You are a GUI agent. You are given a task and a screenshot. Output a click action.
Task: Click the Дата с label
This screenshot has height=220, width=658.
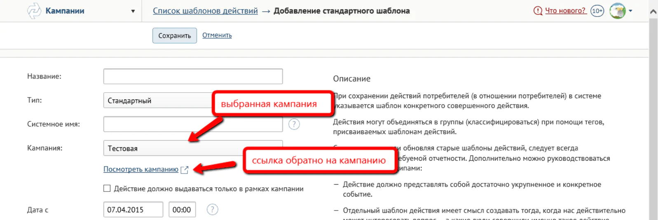click(38, 210)
